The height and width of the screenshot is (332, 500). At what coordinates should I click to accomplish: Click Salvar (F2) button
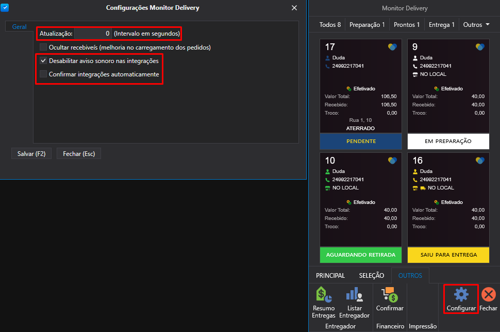pos(31,154)
